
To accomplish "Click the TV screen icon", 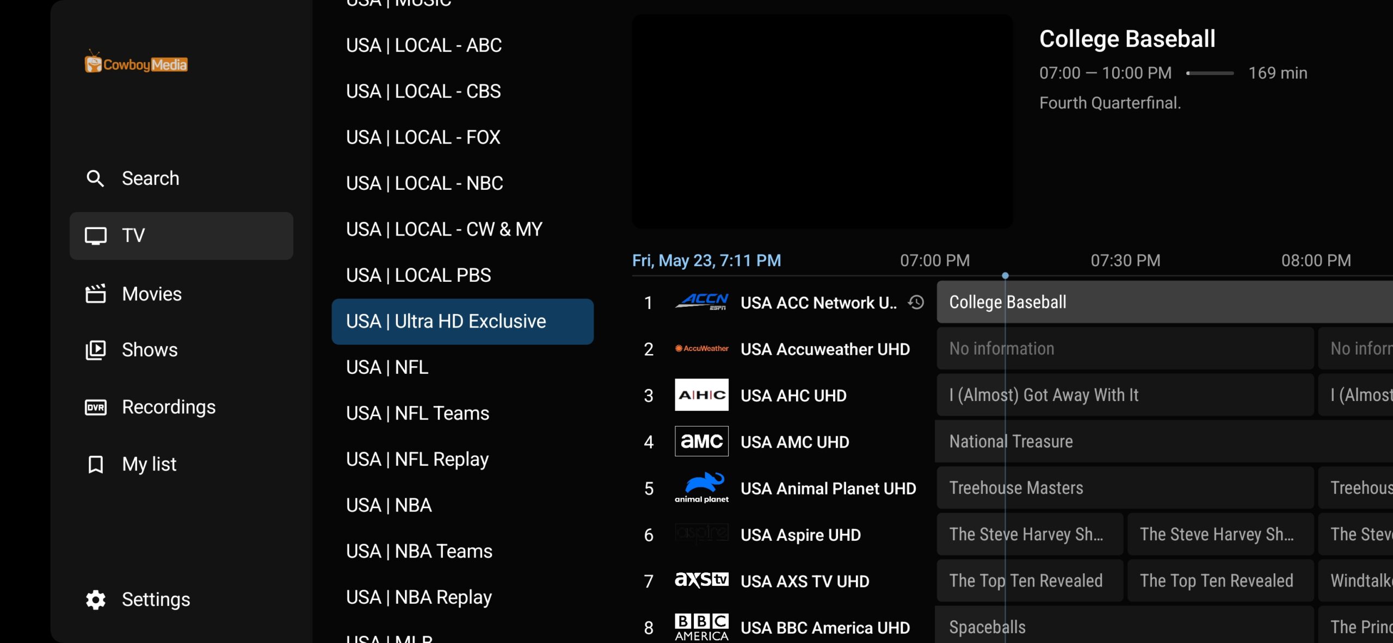I will pyautogui.click(x=95, y=236).
